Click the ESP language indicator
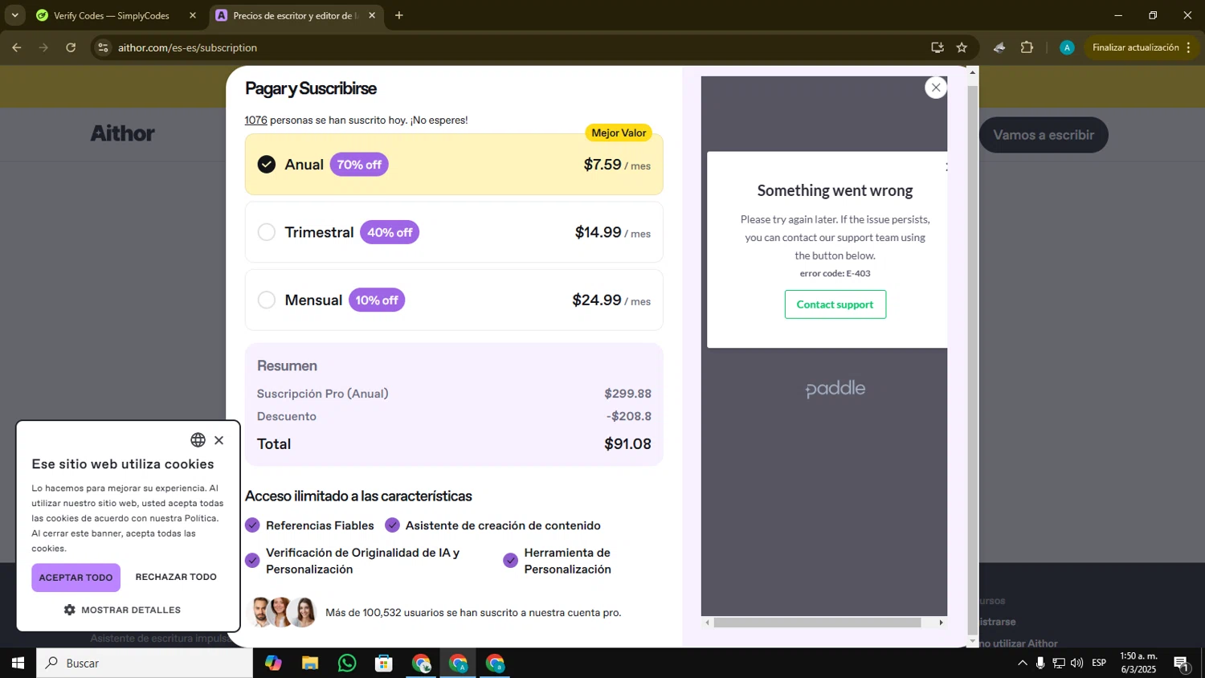This screenshot has height=678, width=1205. click(1099, 664)
